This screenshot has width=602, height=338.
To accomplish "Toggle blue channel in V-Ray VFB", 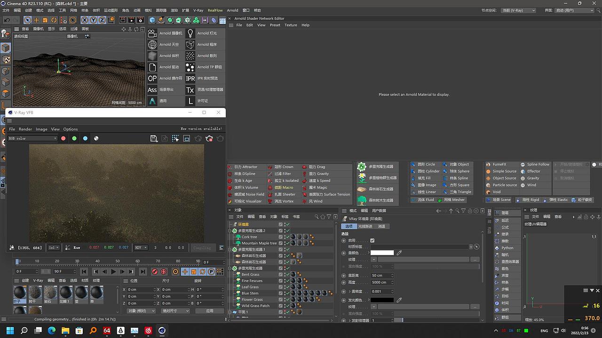I will pyautogui.click(x=85, y=138).
